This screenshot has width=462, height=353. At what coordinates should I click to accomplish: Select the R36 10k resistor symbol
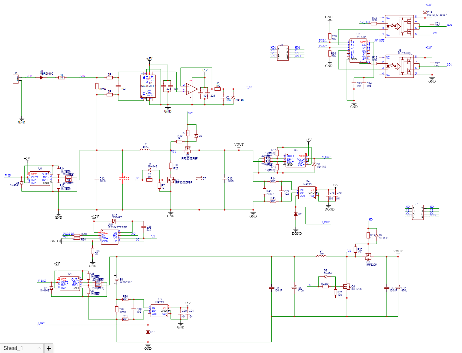(x=330, y=36)
